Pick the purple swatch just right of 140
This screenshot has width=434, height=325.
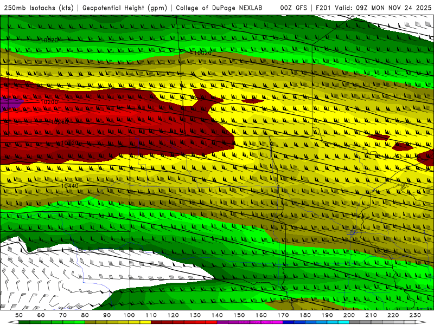click(222, 322)
